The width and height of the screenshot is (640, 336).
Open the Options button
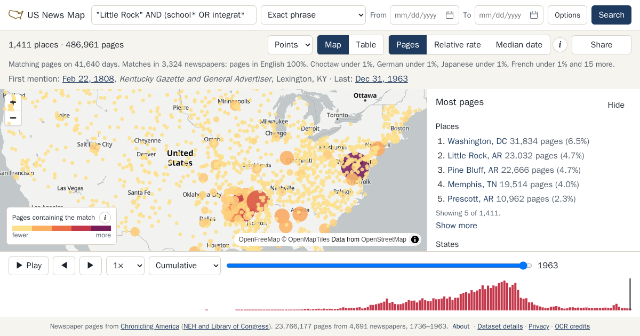point(567,15)
